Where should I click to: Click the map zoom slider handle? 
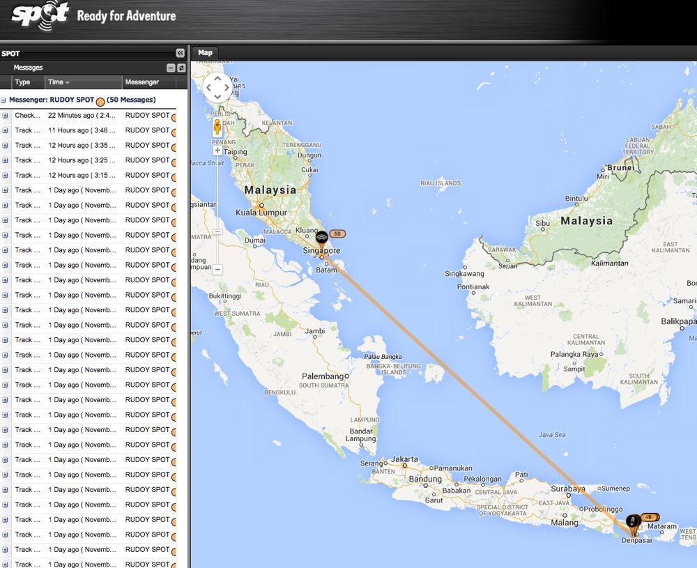click(217, 231)
